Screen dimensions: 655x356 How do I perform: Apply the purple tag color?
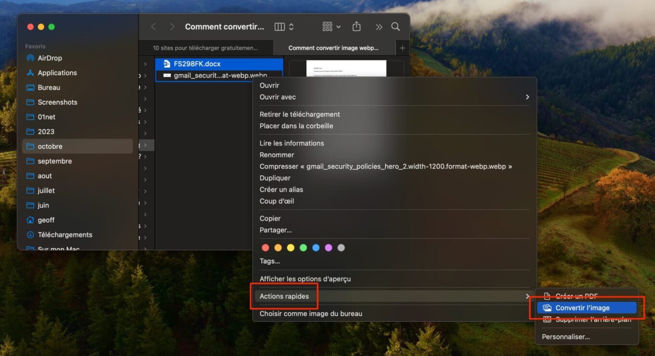click(328, 248)
